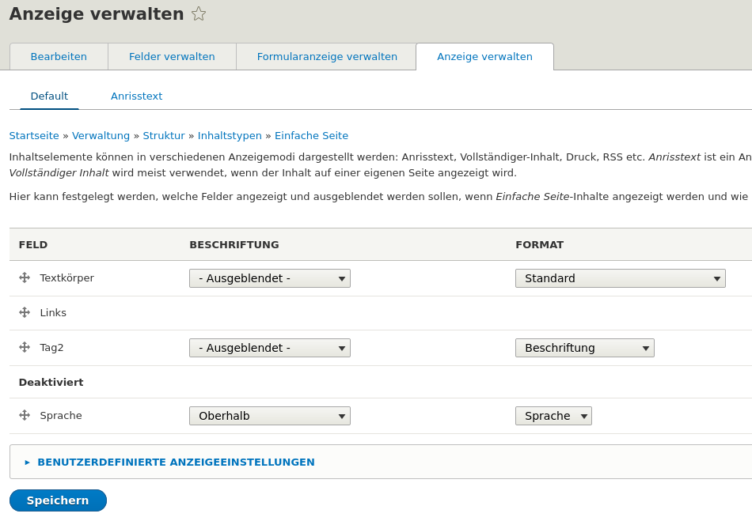Switch to the Felder verwalten tab
This screenshot has width=752, height=521.
[x=172, y=56]
